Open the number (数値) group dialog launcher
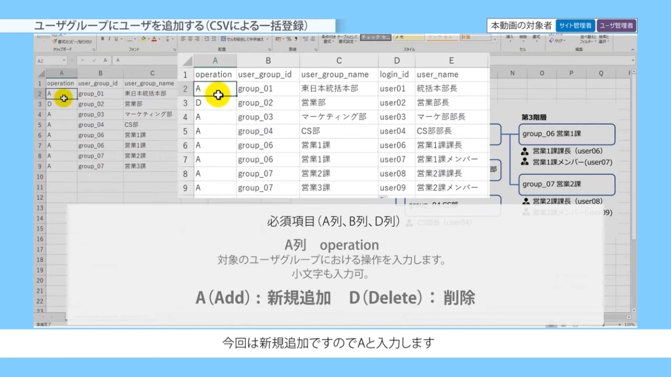Viewport: 671px width, 377px height. pyautogui.click(x=315, y=50)
